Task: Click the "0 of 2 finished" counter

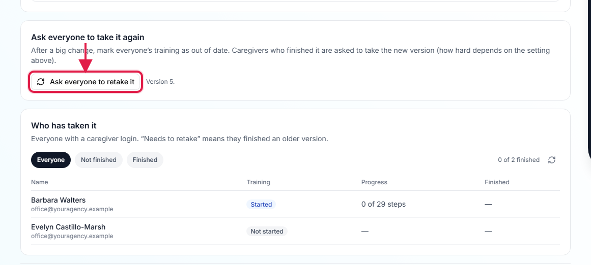Action: [519, 160]
